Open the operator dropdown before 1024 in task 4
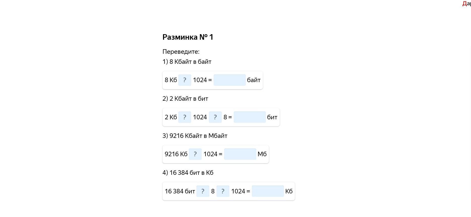471x217 pixels. point(223,191)
